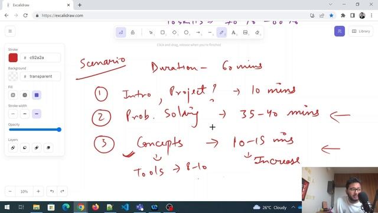
Task: Toggle the browser side panel
Action: point(353,15)
